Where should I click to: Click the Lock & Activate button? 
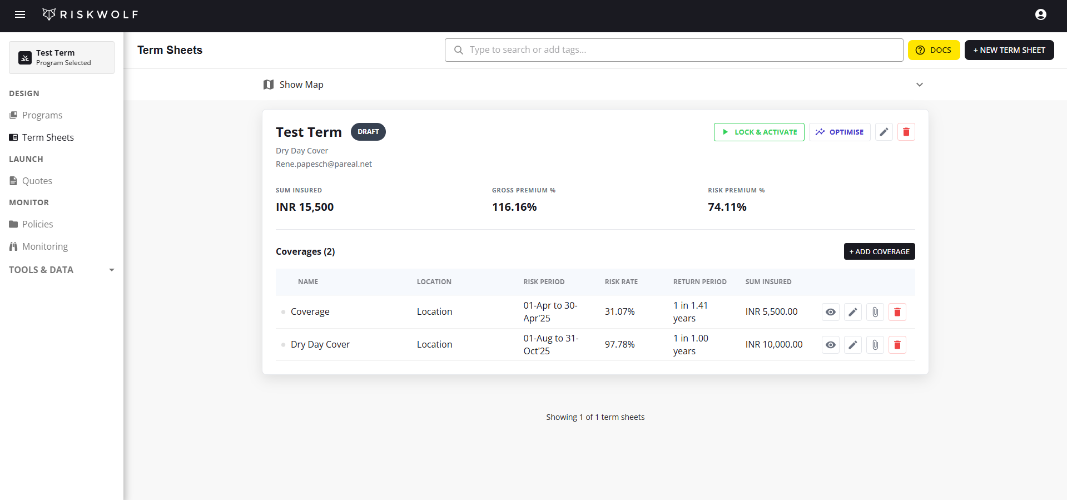click(758, 132)
